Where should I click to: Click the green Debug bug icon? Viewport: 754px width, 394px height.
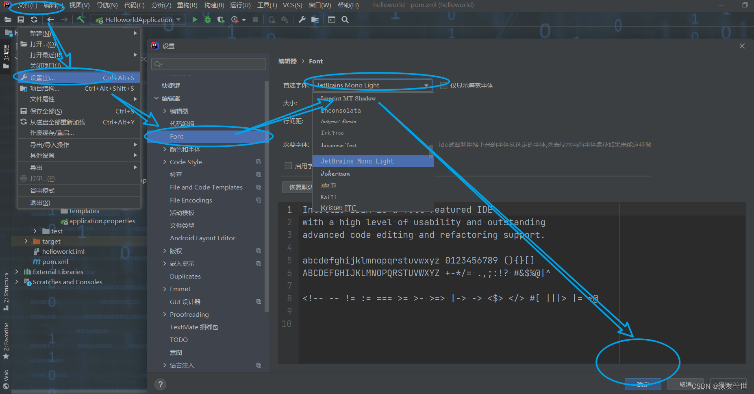coord(208,20)
